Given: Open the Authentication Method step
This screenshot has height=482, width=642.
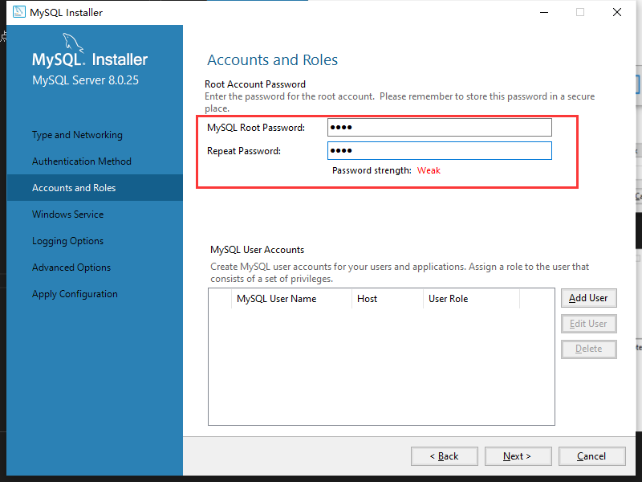Looking at the screenshot, I should pyautogui.click(x=81, y=161).
